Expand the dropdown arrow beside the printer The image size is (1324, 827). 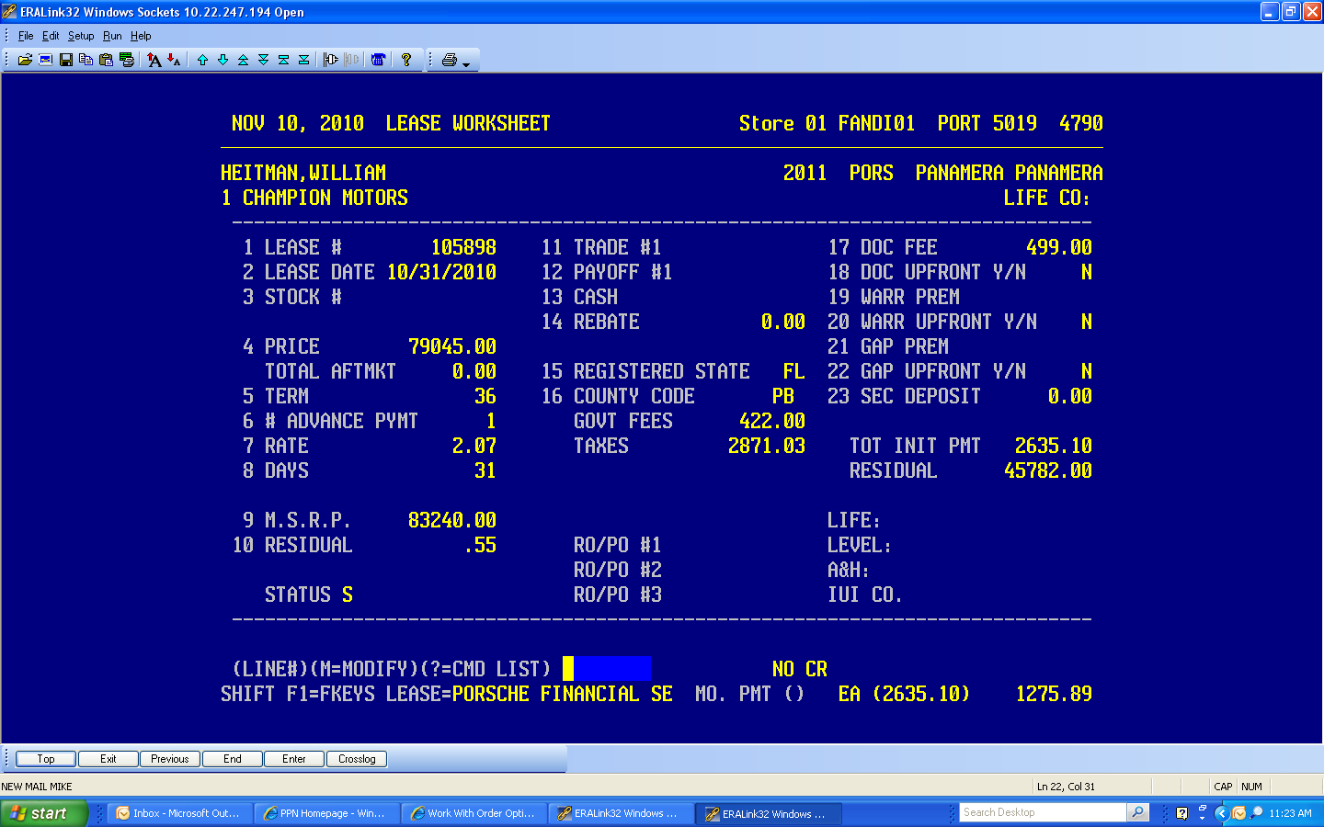pyautogui.click(x=466, y=63)
